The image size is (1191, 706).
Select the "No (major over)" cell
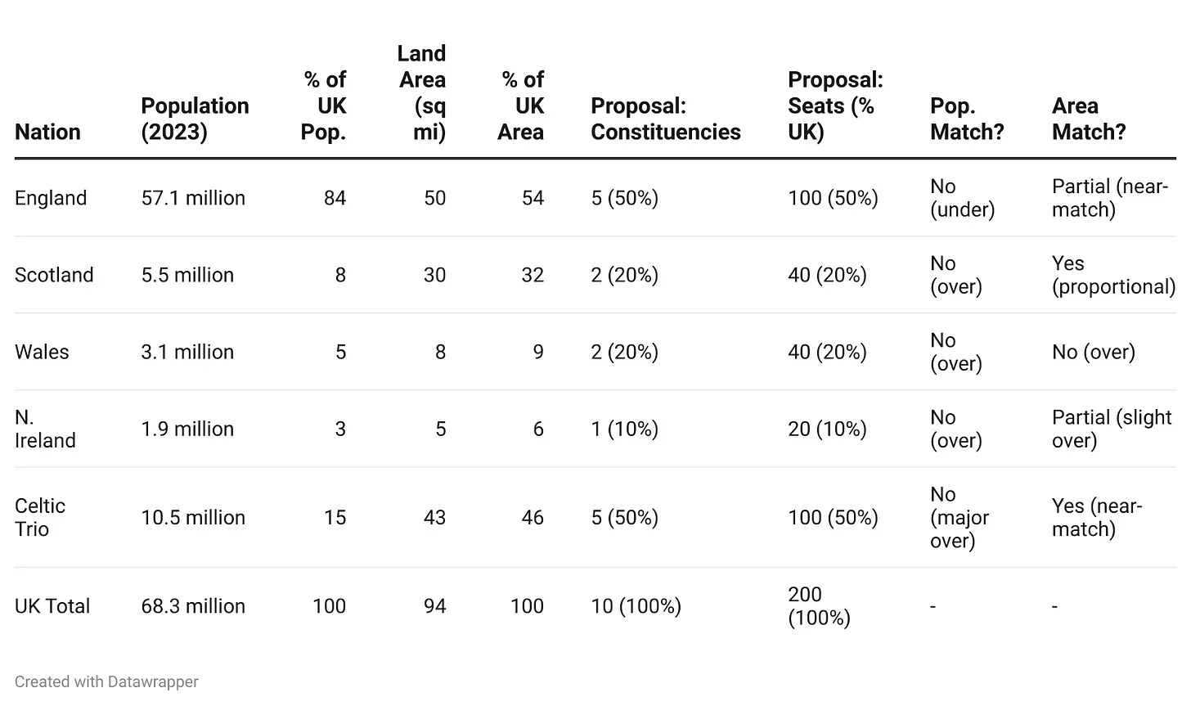[960, 517]
